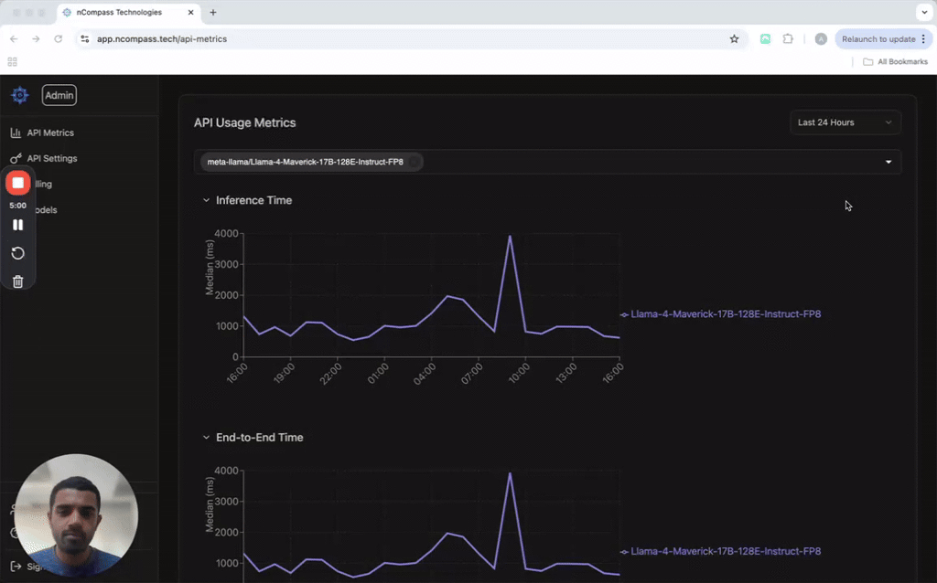
Task: Collapse the End-to-End Time section
Action: [x=206, y=438]
